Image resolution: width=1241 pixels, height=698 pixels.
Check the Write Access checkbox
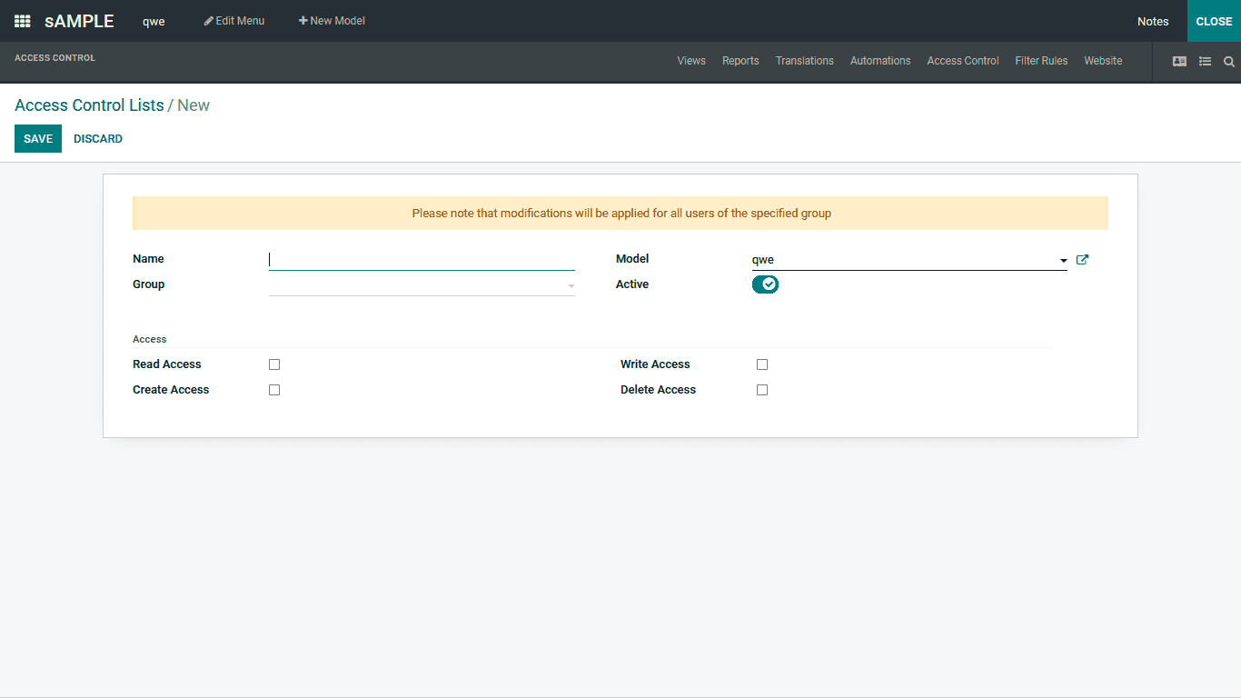pos(762,364)
